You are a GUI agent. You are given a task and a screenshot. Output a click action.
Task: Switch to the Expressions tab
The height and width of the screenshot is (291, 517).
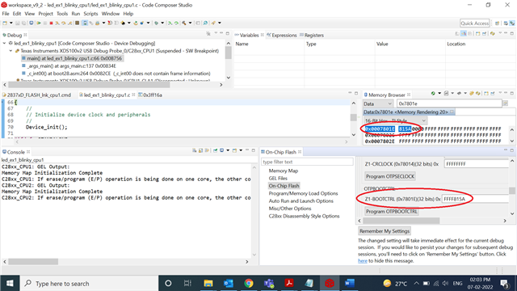[282, 36]
